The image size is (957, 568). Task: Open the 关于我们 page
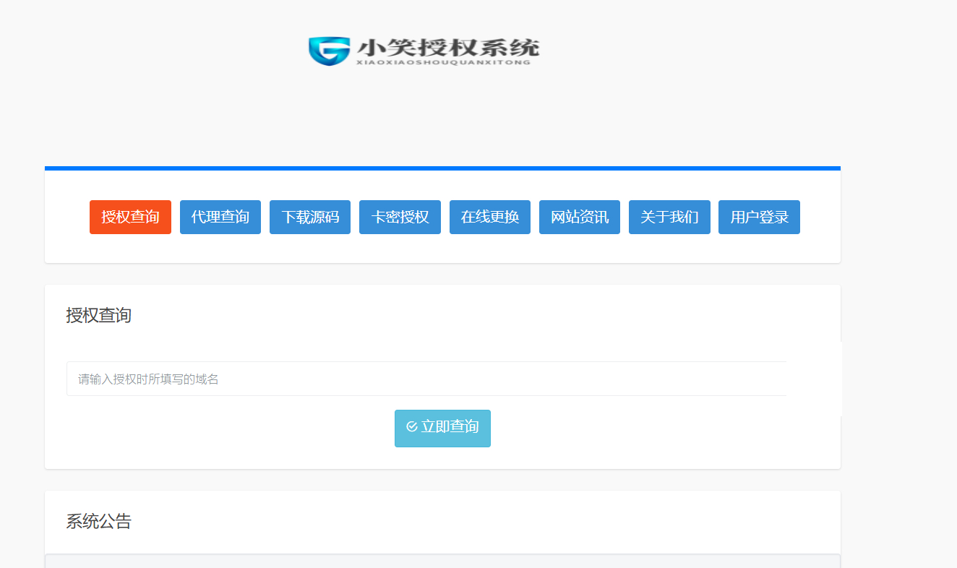[x=669, y=217]
